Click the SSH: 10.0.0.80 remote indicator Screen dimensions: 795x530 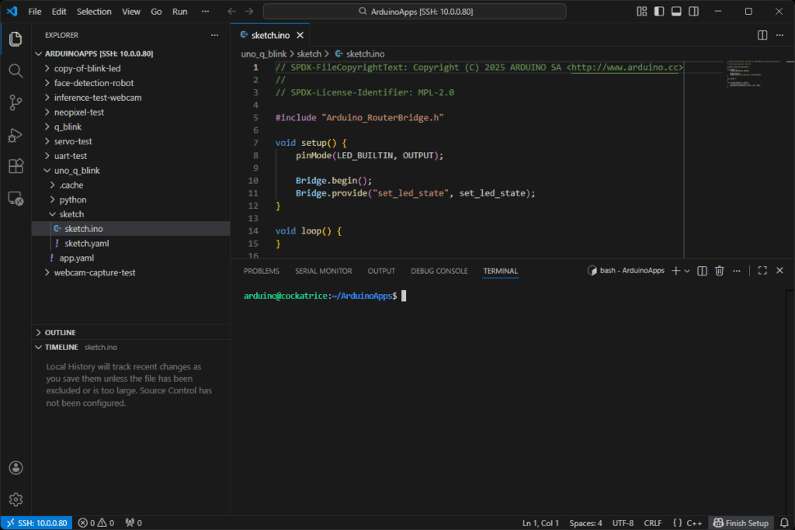coord(36,523)
